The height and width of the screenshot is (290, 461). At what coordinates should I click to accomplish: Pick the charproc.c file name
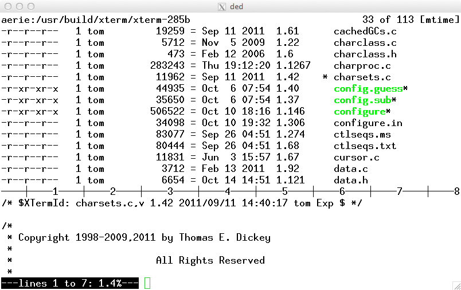pyautogui.click(x=362, y=66)
